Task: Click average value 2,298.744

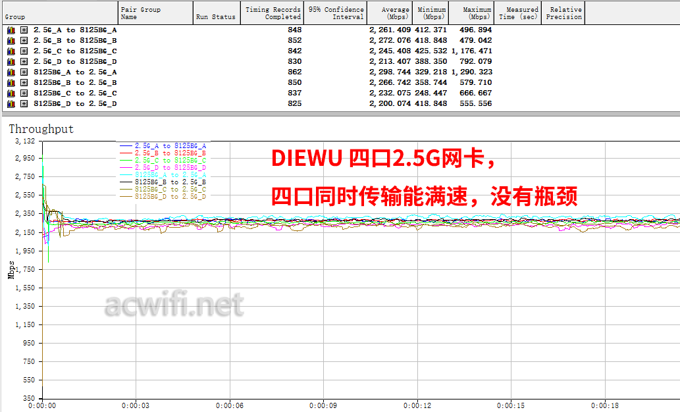Action: tap(390, 72)
